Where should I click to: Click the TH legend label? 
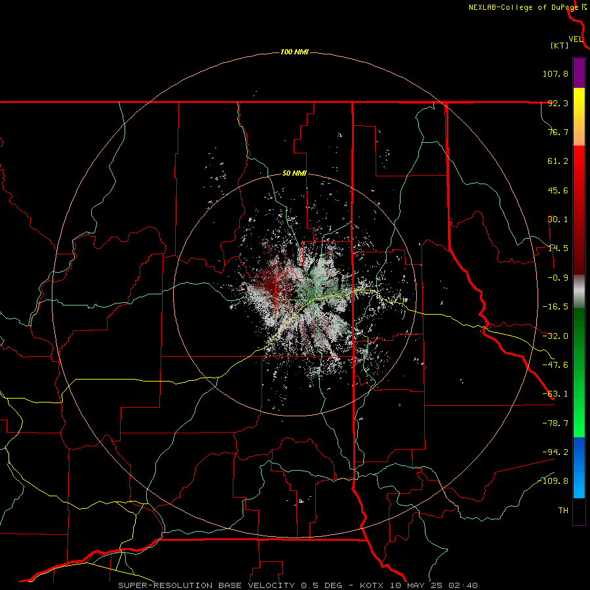(x=563, y=510)
